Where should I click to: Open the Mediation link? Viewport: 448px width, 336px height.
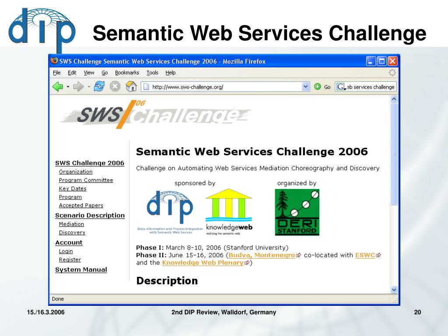pos(71,224)
